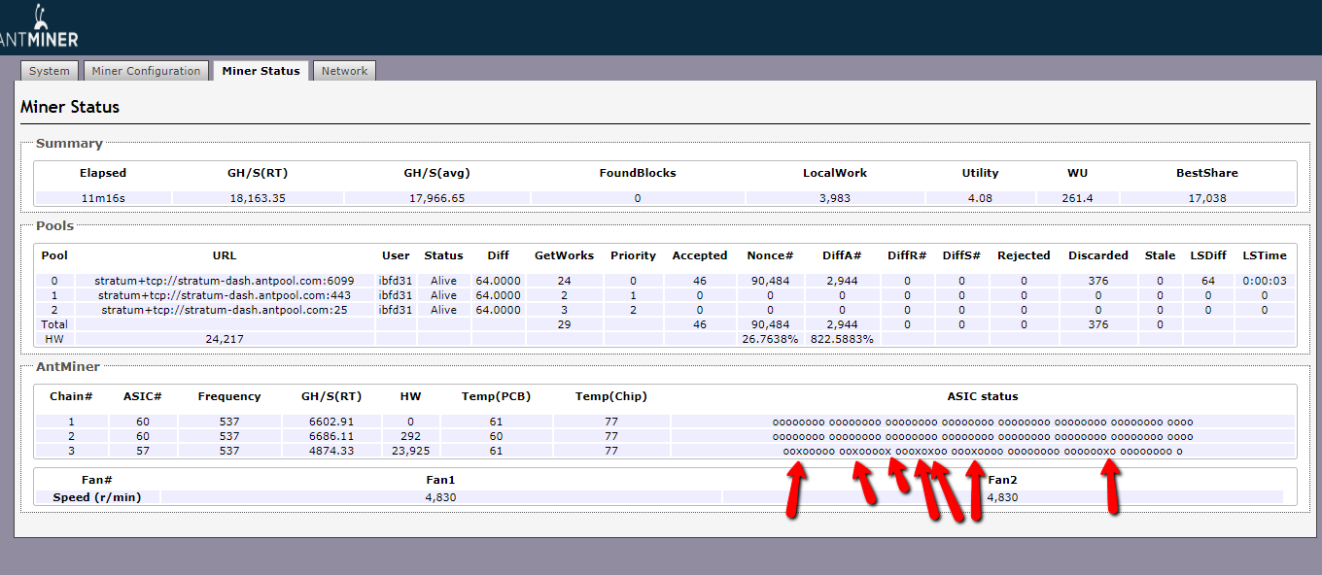Click pool 2 URL ending in :25
This screenshot has height=575, width=1322.
click(x=225, y=310)
